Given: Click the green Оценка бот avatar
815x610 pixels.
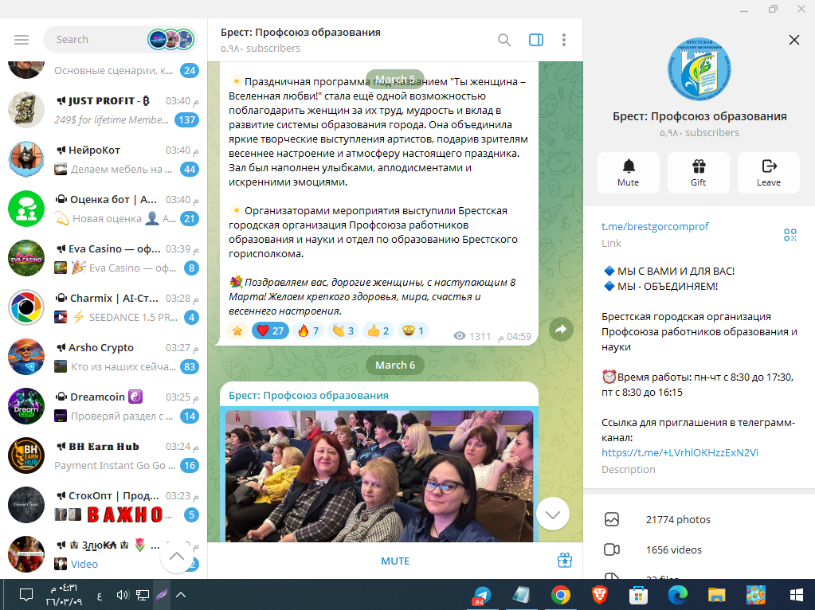Looking at the screenshot, I should pyautogui.click(x=26, y=209).
